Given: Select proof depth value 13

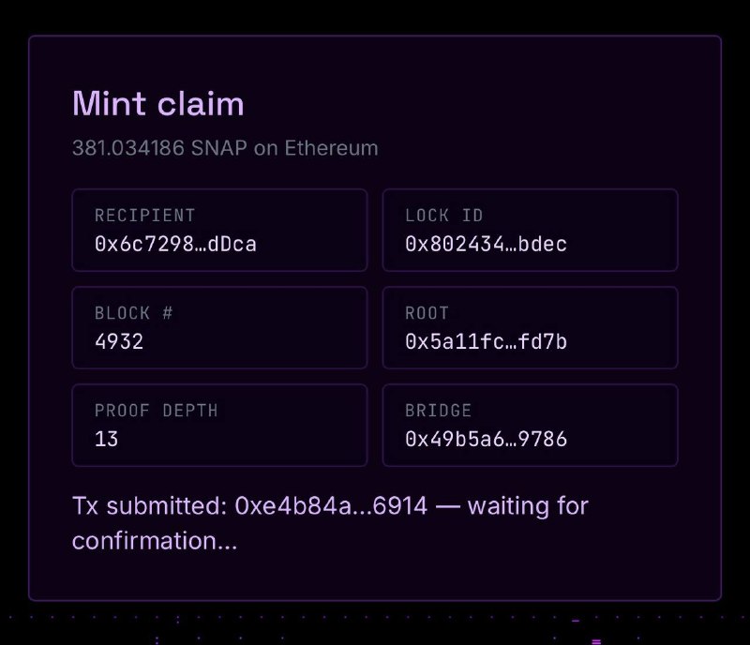Looking at the screenshot, I should [x=106, y=440].
